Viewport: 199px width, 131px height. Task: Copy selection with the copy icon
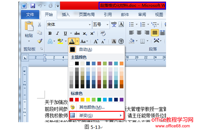point(39,33)
